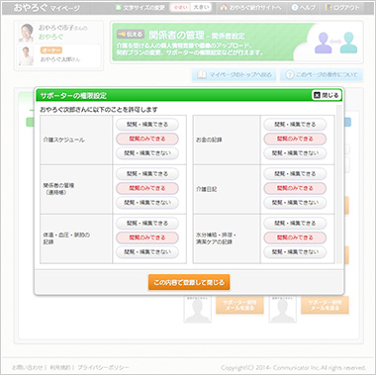Open このページの操作について help button
The image size is (376, 375).
pos(322,75)
